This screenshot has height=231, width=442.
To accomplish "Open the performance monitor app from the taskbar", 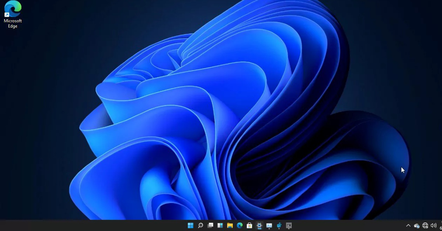I will [x=269, y=225].
